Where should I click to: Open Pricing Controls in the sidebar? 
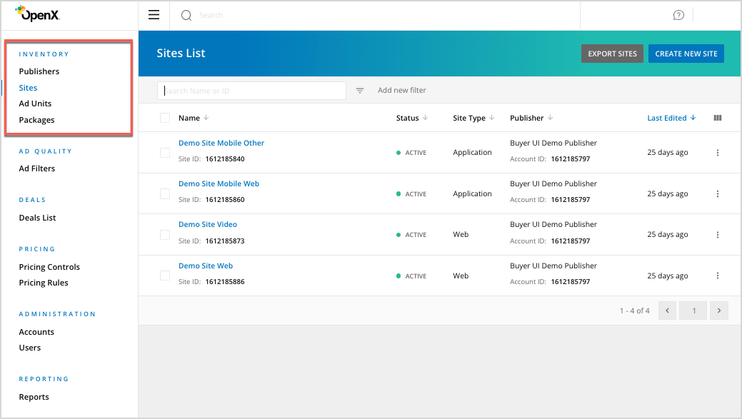click(x=49, y=267)
